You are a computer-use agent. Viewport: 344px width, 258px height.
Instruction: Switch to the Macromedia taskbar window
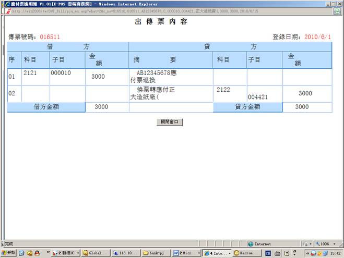[x=246, y=253]
